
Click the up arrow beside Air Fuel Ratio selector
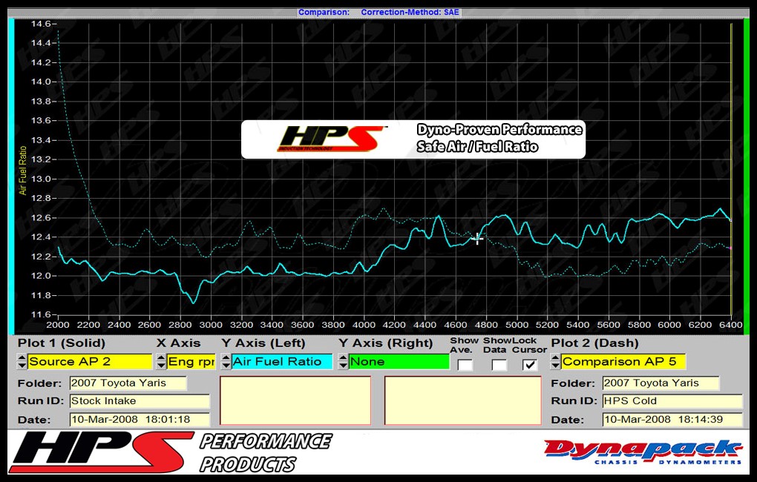tap(226, 357)
